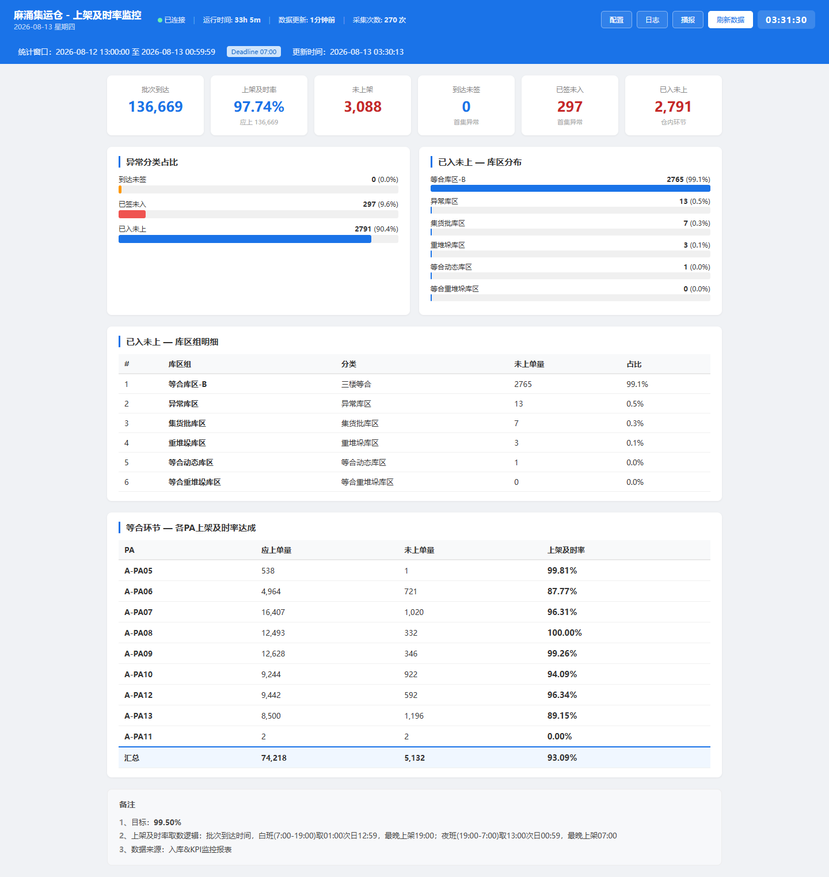Select the 未上架 3,088 card
This screenshot has height=877, width=829.
click(363, 105)
